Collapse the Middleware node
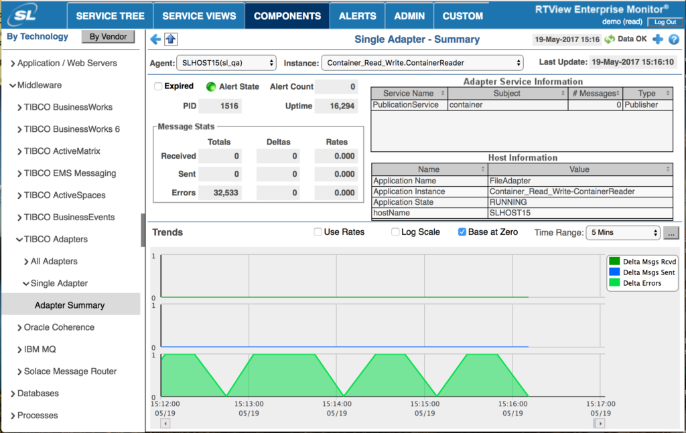 coord(13,85)
